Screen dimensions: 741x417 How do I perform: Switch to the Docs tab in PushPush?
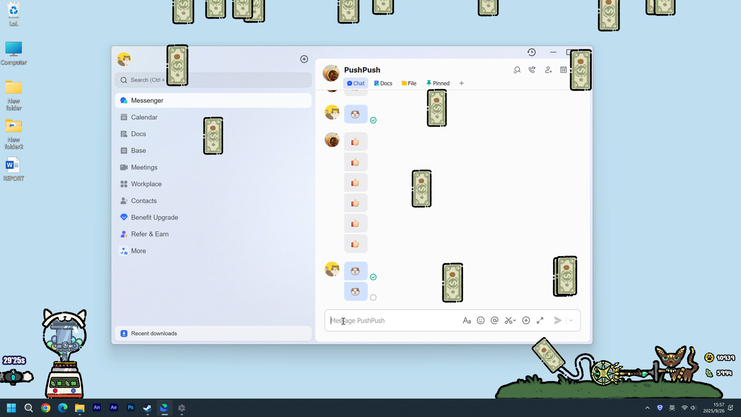(383, 83)
